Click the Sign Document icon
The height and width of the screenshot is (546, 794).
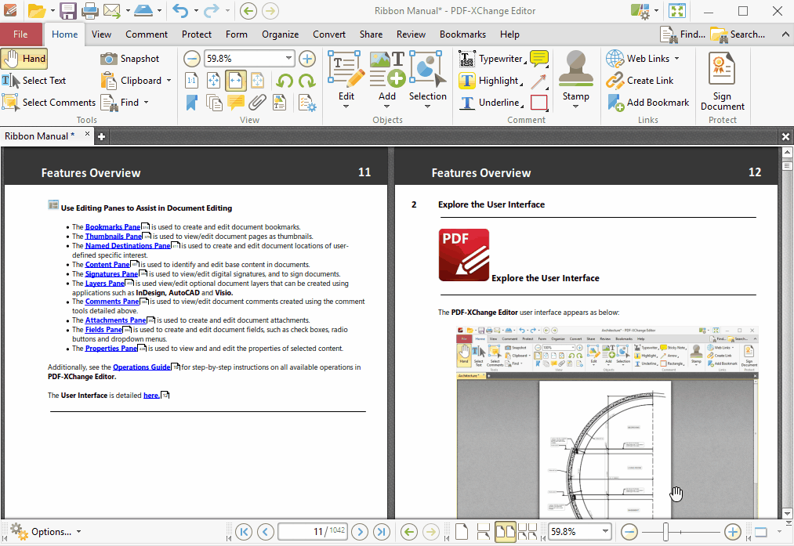coord(722,71)
